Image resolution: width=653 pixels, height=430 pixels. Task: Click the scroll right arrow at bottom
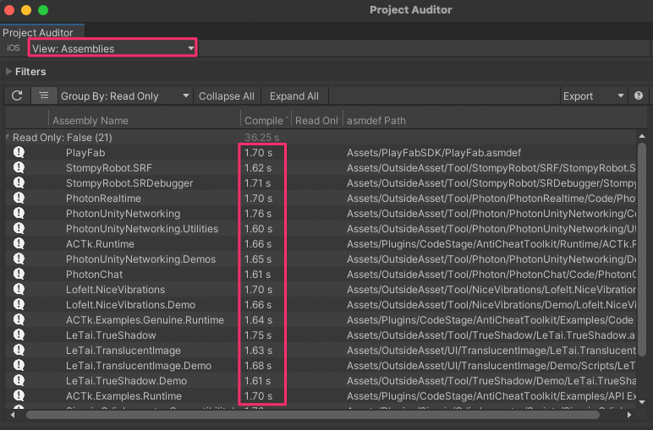click(x=629, y=415)
